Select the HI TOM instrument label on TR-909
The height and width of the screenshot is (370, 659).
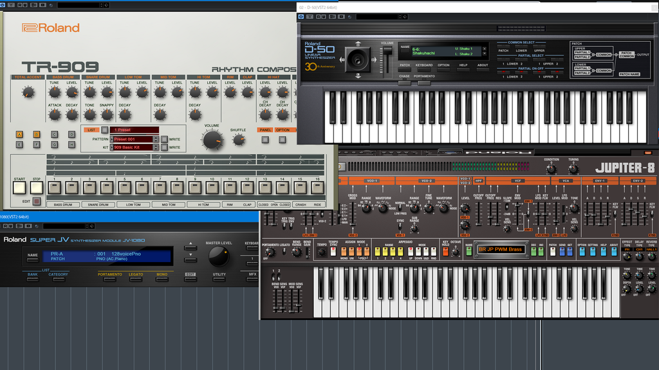click(x=203, y=205)
